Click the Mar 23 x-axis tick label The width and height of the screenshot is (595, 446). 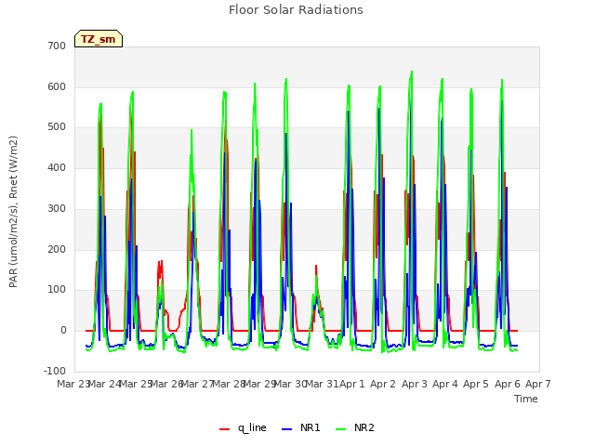73,384
